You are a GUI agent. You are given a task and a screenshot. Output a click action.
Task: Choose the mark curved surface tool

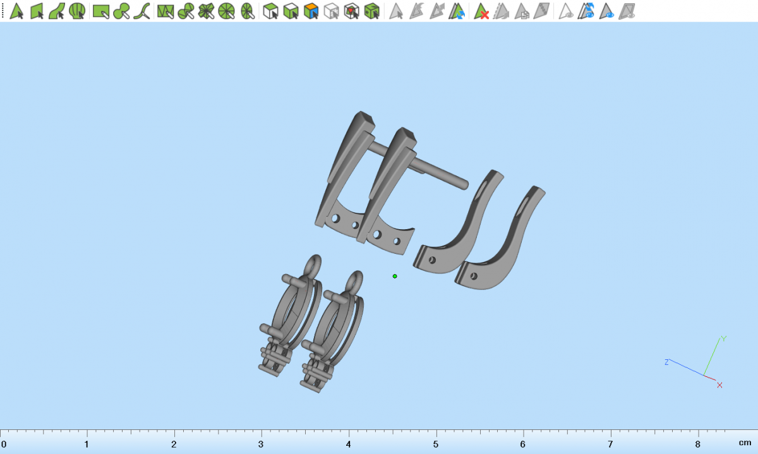[57, 11]
